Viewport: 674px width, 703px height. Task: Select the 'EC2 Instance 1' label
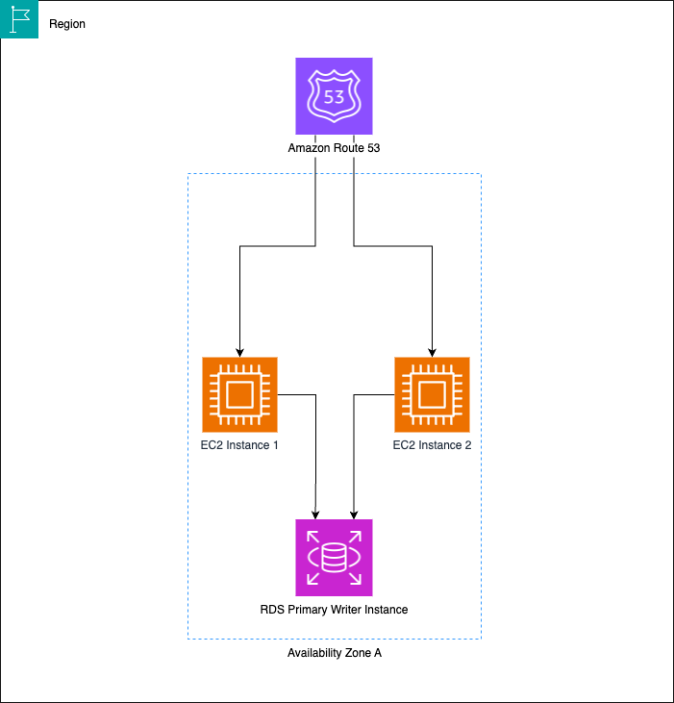(x=239, y=445)
